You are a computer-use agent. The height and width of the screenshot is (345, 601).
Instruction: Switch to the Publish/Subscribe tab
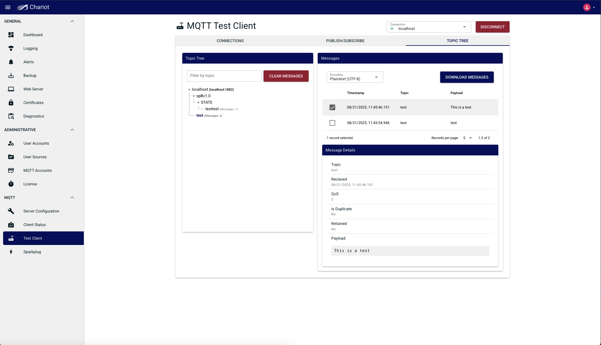[x=345, y=41]
